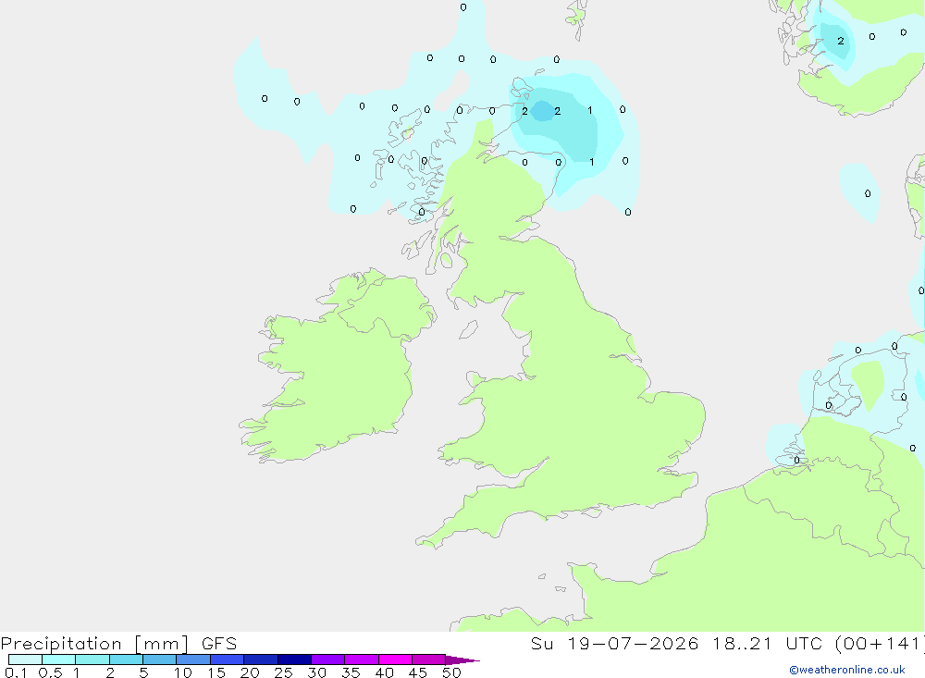Click the 20–25 mm legend swatch
925x678 pixels.
(x=261, y=660)
